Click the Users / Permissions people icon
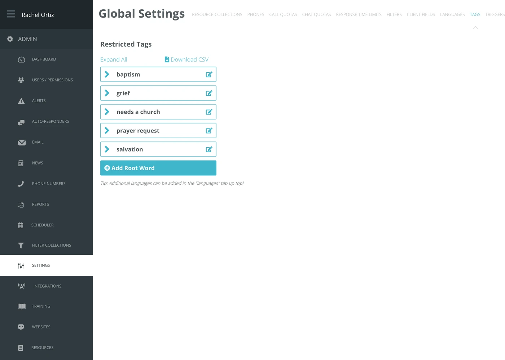The width and height of the screenshot is (505, 360). click(x=21, y=80)
